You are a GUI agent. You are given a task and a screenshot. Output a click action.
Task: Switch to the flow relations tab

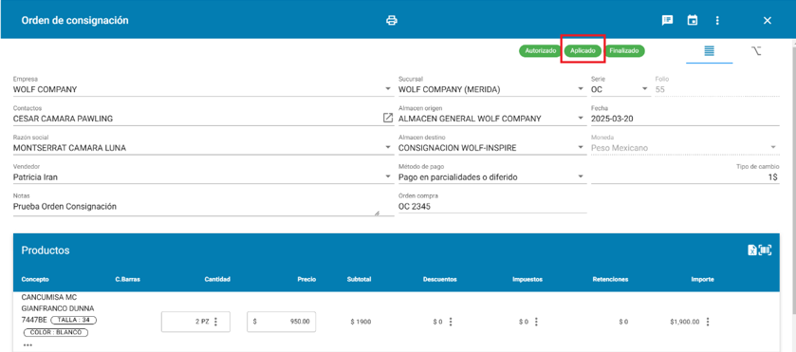756,51
